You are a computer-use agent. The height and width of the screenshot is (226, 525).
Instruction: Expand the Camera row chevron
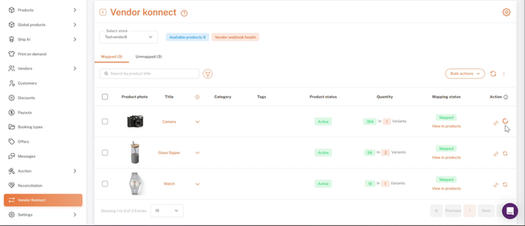(197, 122)
